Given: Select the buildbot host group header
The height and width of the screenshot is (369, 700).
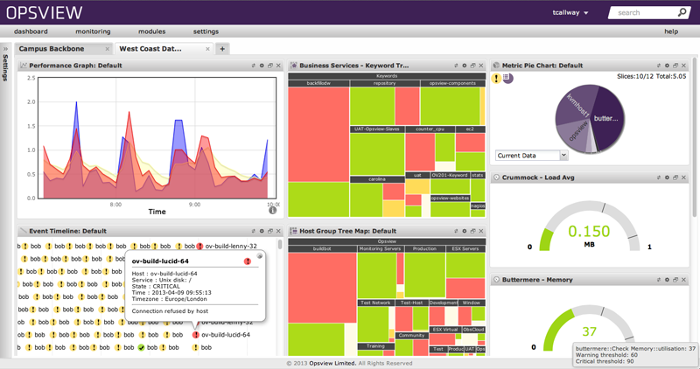Looking at the screenshot, I should tap(322, 249).
